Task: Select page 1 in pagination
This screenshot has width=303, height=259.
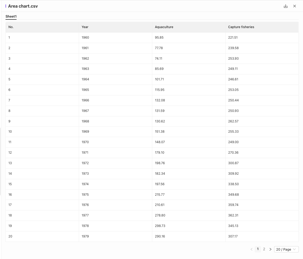Action: tap(258, 249)
